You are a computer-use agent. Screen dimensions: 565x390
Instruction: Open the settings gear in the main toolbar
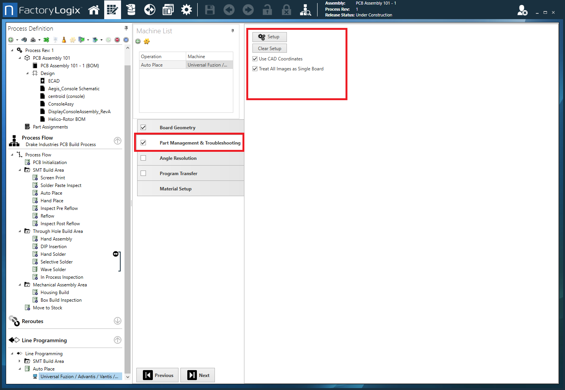click(x=187, y=10)
